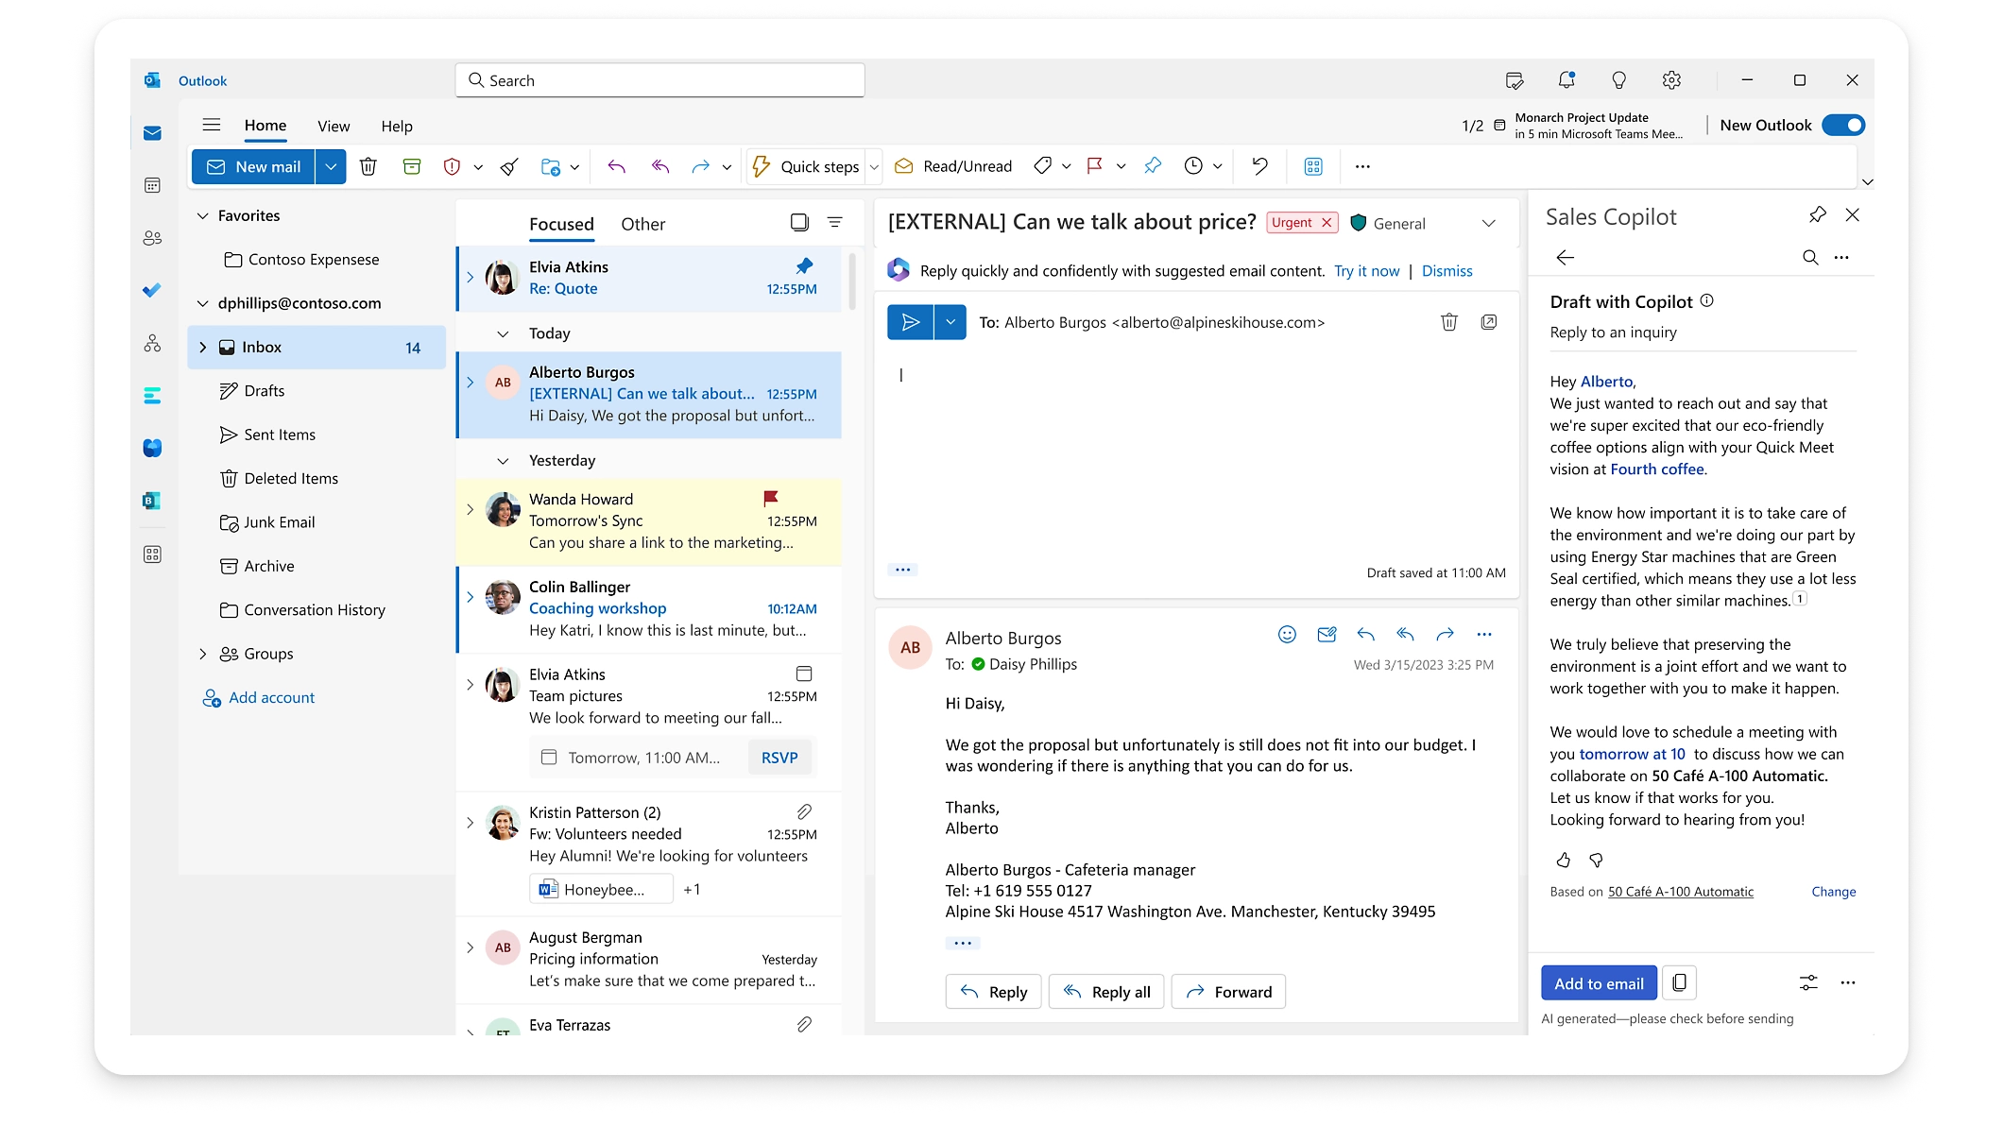Click the Undo icon in ribbon

pos(1259,166)
